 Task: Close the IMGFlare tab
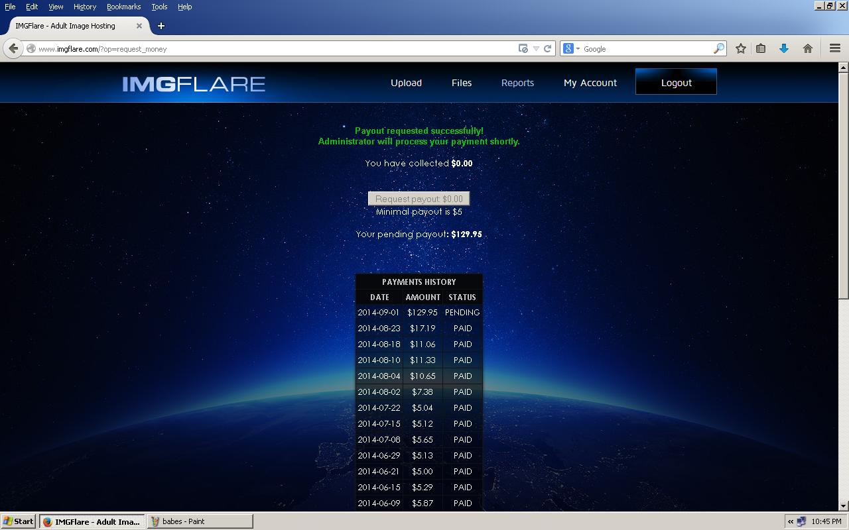coord(139,26)
